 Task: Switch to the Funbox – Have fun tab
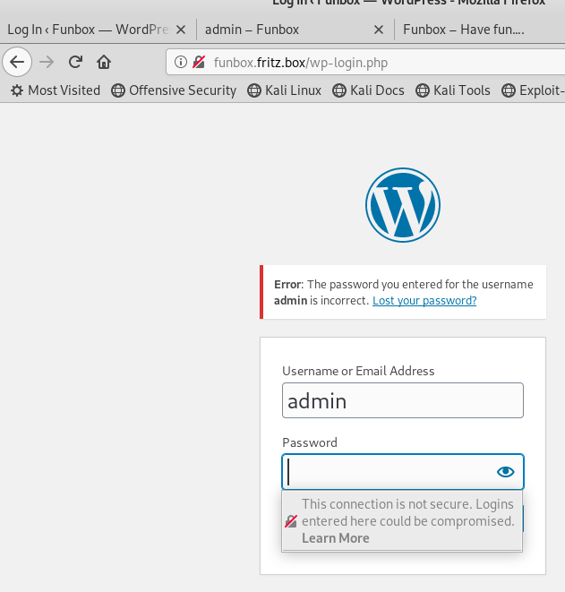480,30
